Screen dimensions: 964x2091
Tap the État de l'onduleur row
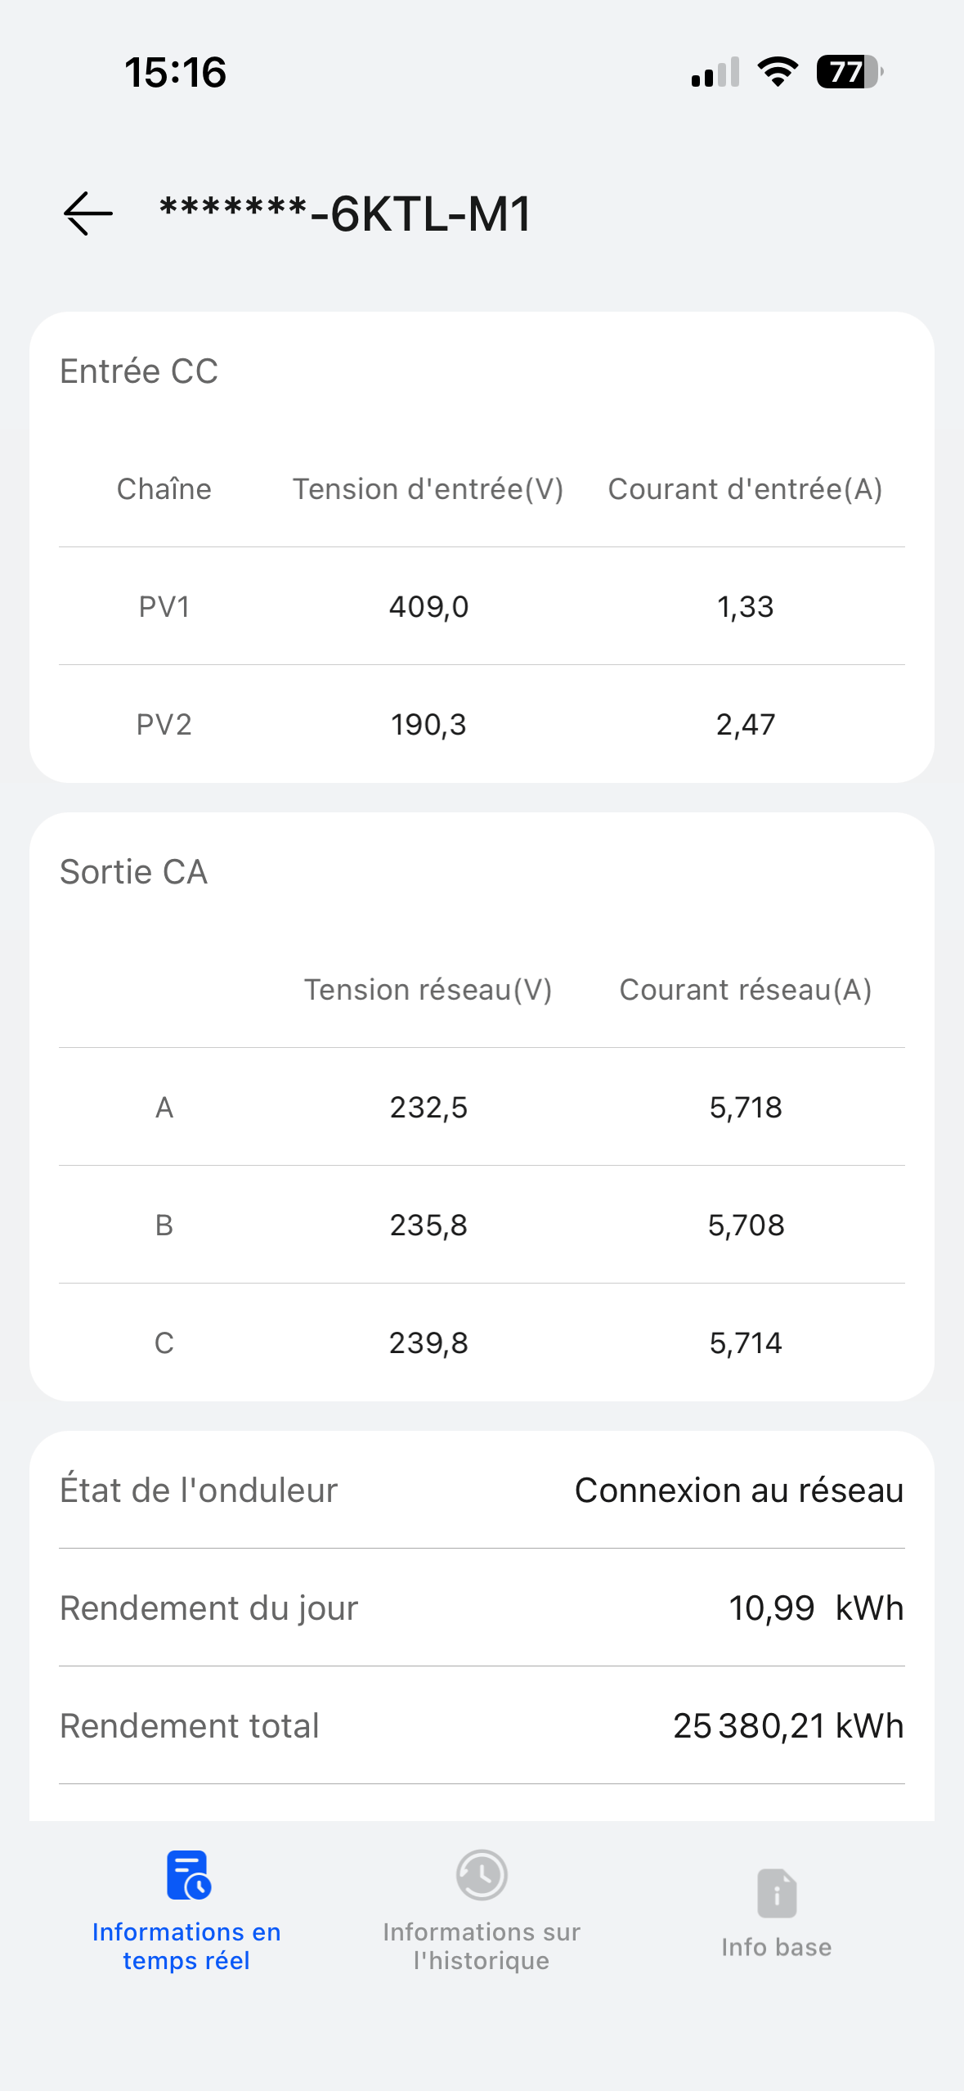pyautogui.click(x=482, y=1490)
